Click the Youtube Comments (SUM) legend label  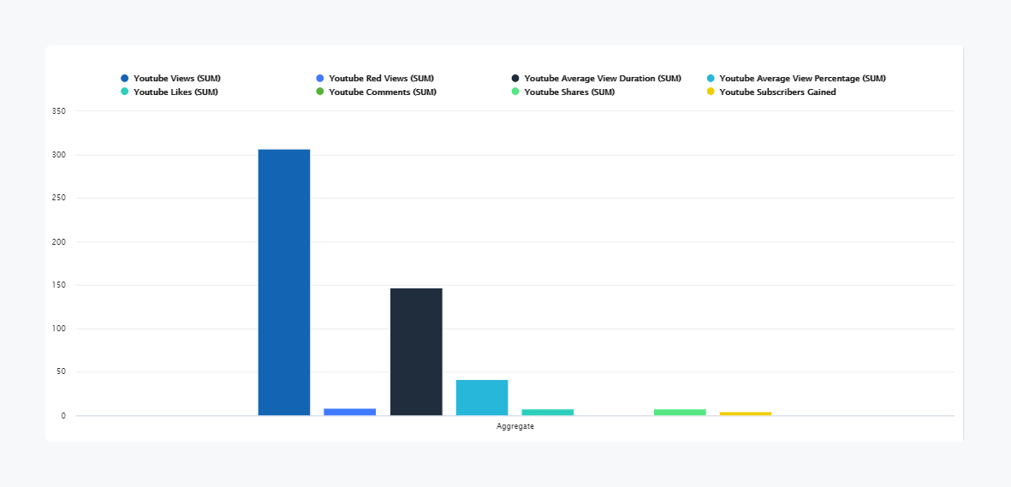pyautogui.click(x=382, y=92)
